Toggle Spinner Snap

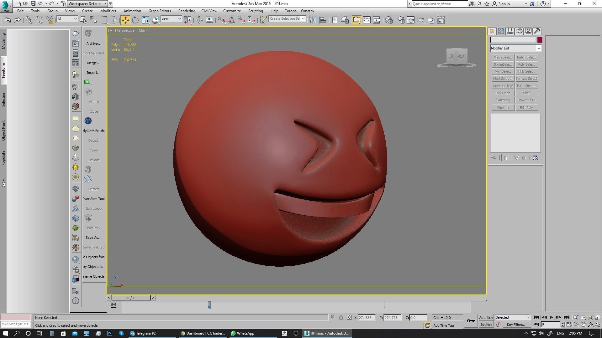(x=251, y=20)
